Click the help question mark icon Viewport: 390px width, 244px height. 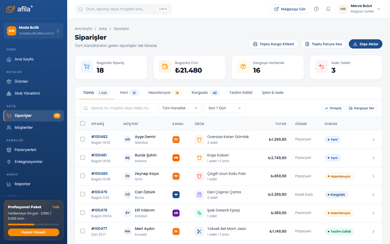[x=316, y=9]
